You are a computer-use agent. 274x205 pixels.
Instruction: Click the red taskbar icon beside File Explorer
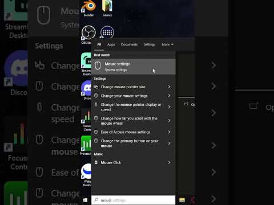[192, 200]
